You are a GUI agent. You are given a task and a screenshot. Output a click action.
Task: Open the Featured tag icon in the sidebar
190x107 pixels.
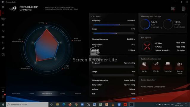(x=3, y=48)
